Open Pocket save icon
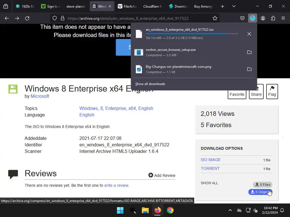This screenshot has height=217, width=290. (x=242, y=18)
